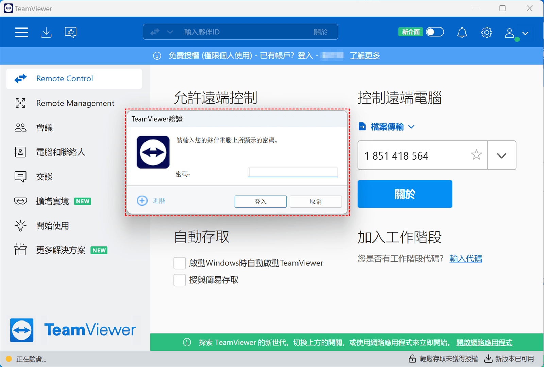Click the 輸入代碼 link

tap(466, 259)
